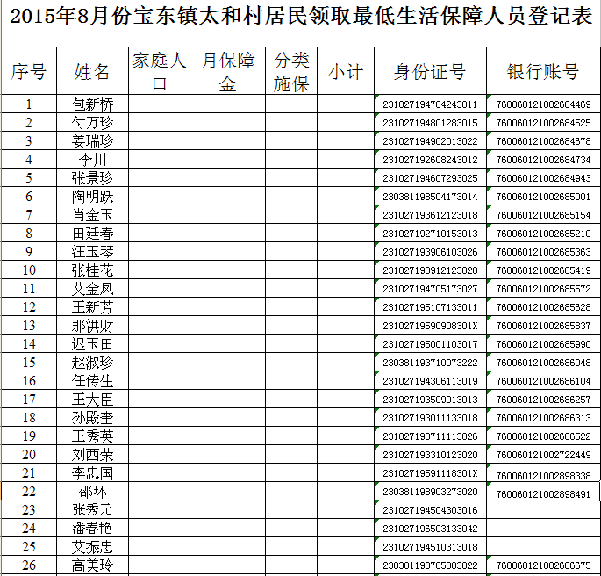This screenshot has height=576, width=601.
Task: Click ID number 23102719591118301X
Action: click(430, 473)
